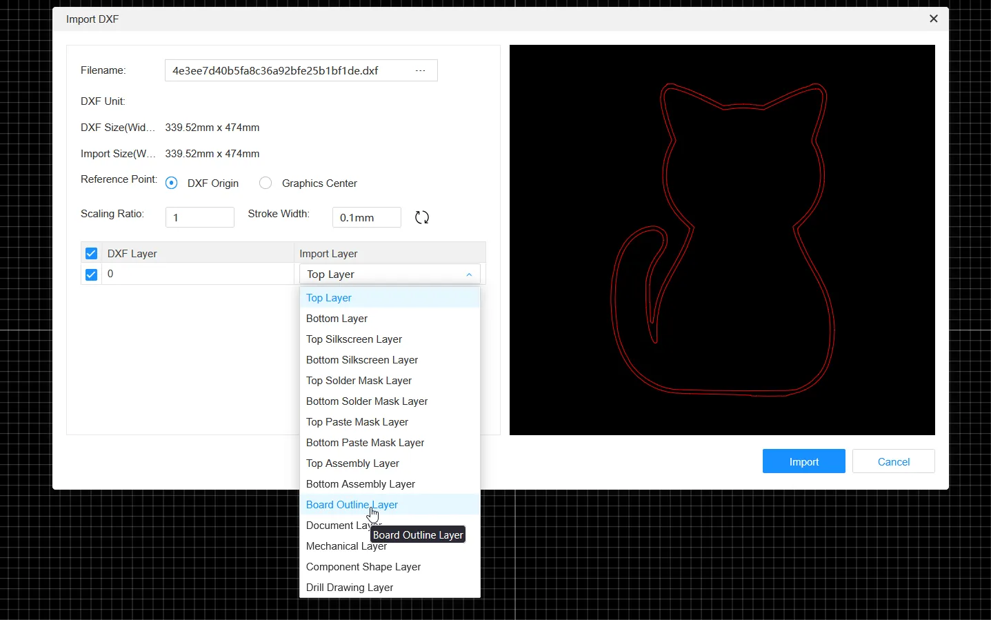This screenshot has height=620, width=991.
Task: Select the DXF Origin radio button
Action: 172,183
